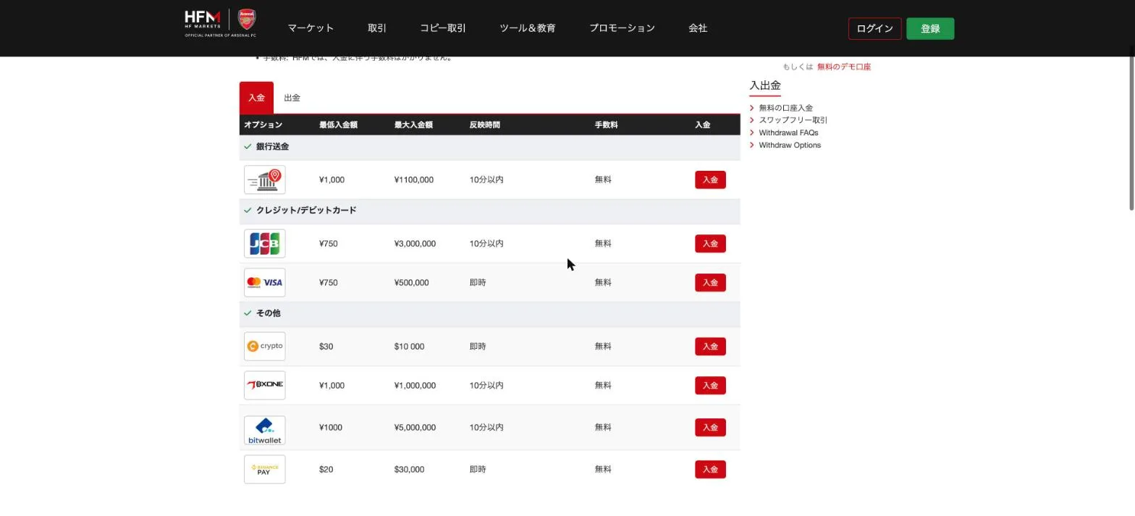The height and width of the screenshot is (516, 1135).
Task: Click the ¥5,000,000 maximum amount
Action: 415,428
